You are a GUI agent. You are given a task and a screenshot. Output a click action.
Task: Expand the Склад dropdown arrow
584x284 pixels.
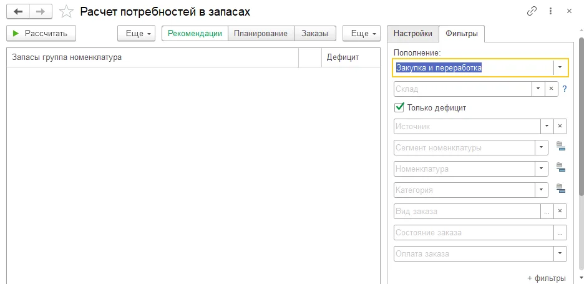538,89
